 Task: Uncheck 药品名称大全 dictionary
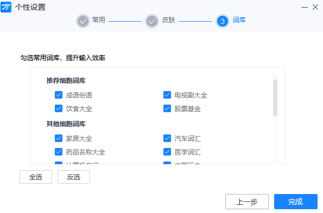(59, 152)
